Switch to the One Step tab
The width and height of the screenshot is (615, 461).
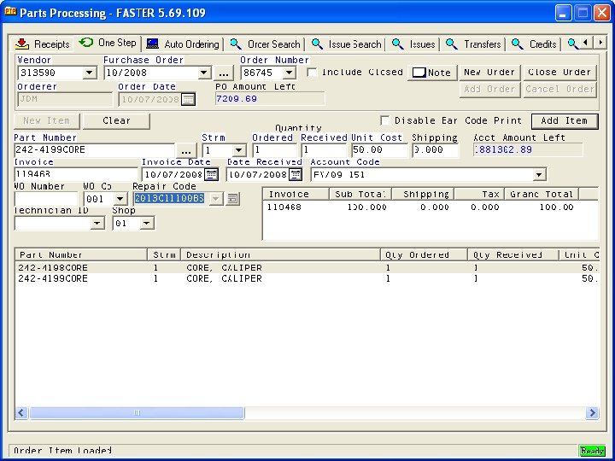[x=108, y=43]
